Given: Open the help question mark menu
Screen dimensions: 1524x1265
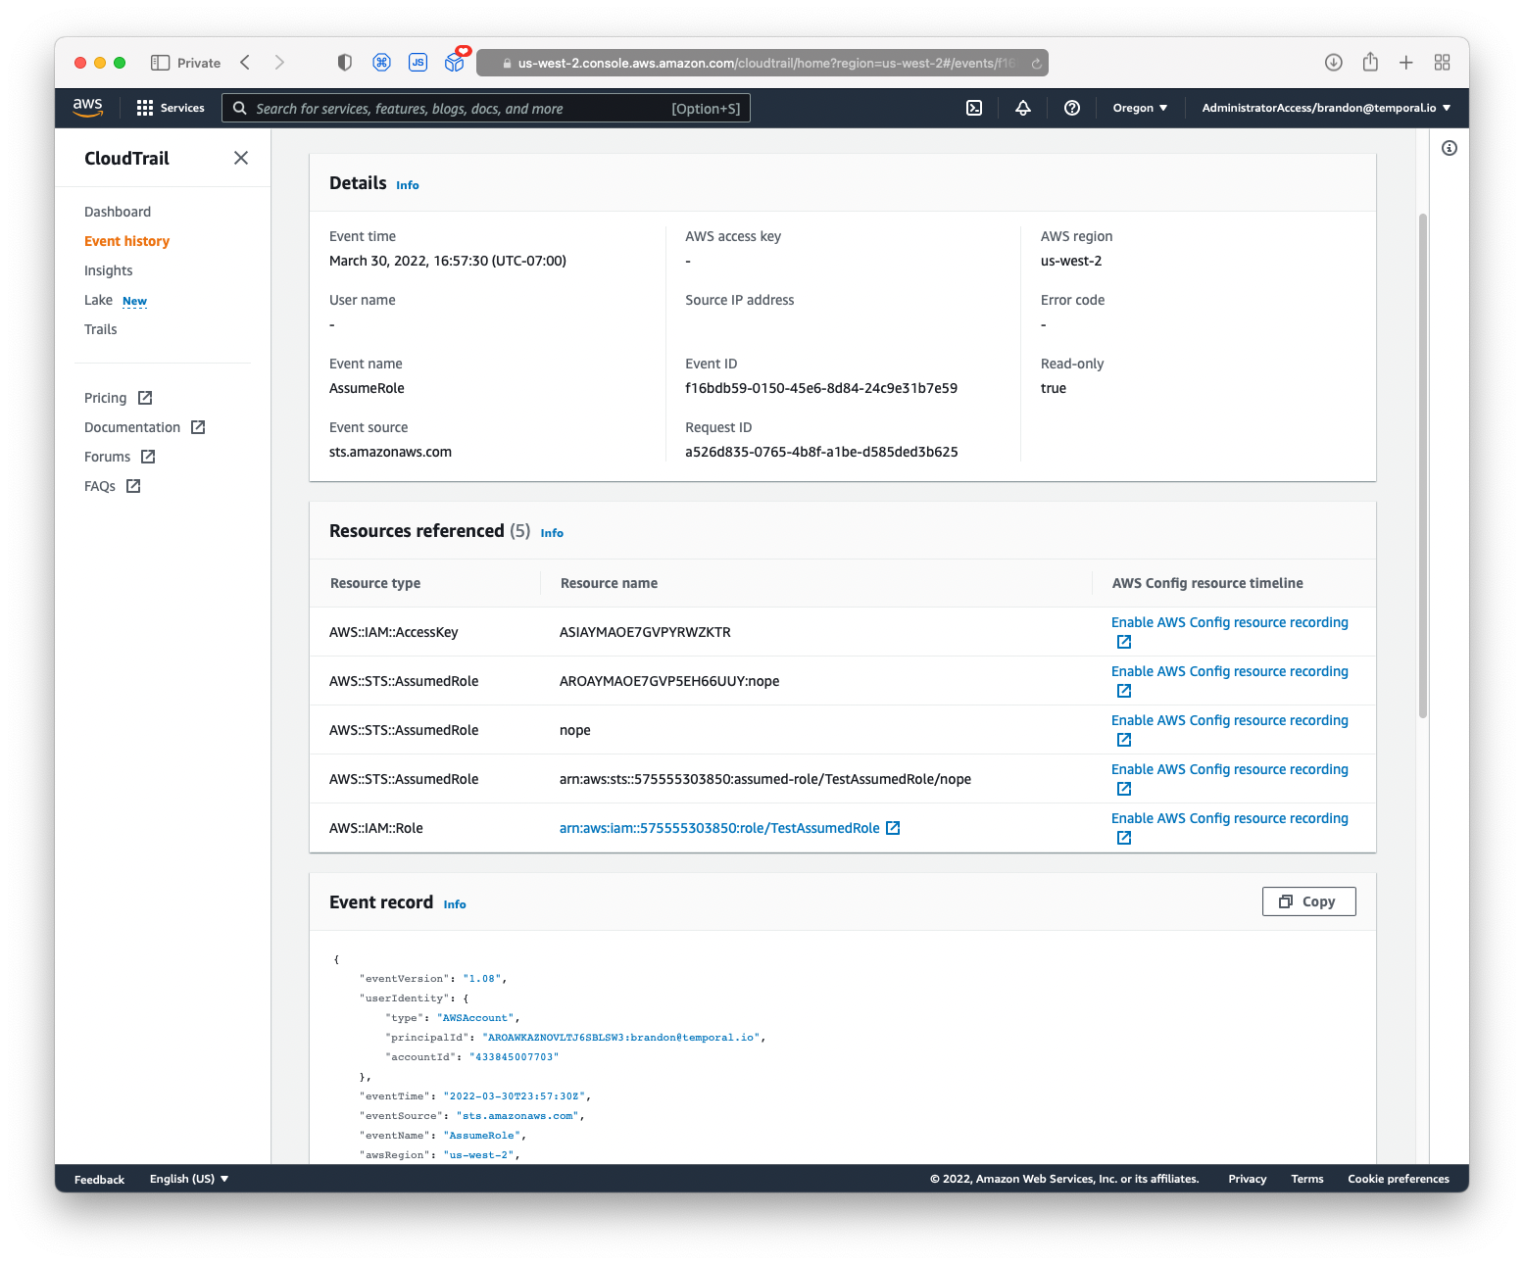Looking at the screenshot, I should (1072, 108).
